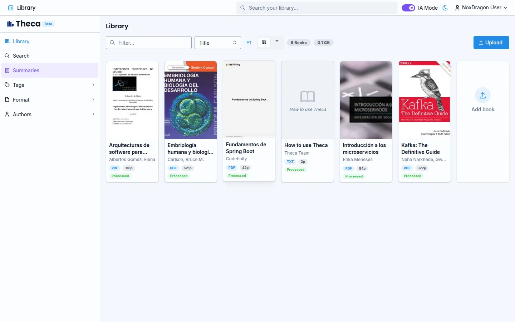Open Library in the sidebar

(x=50, y=42)
